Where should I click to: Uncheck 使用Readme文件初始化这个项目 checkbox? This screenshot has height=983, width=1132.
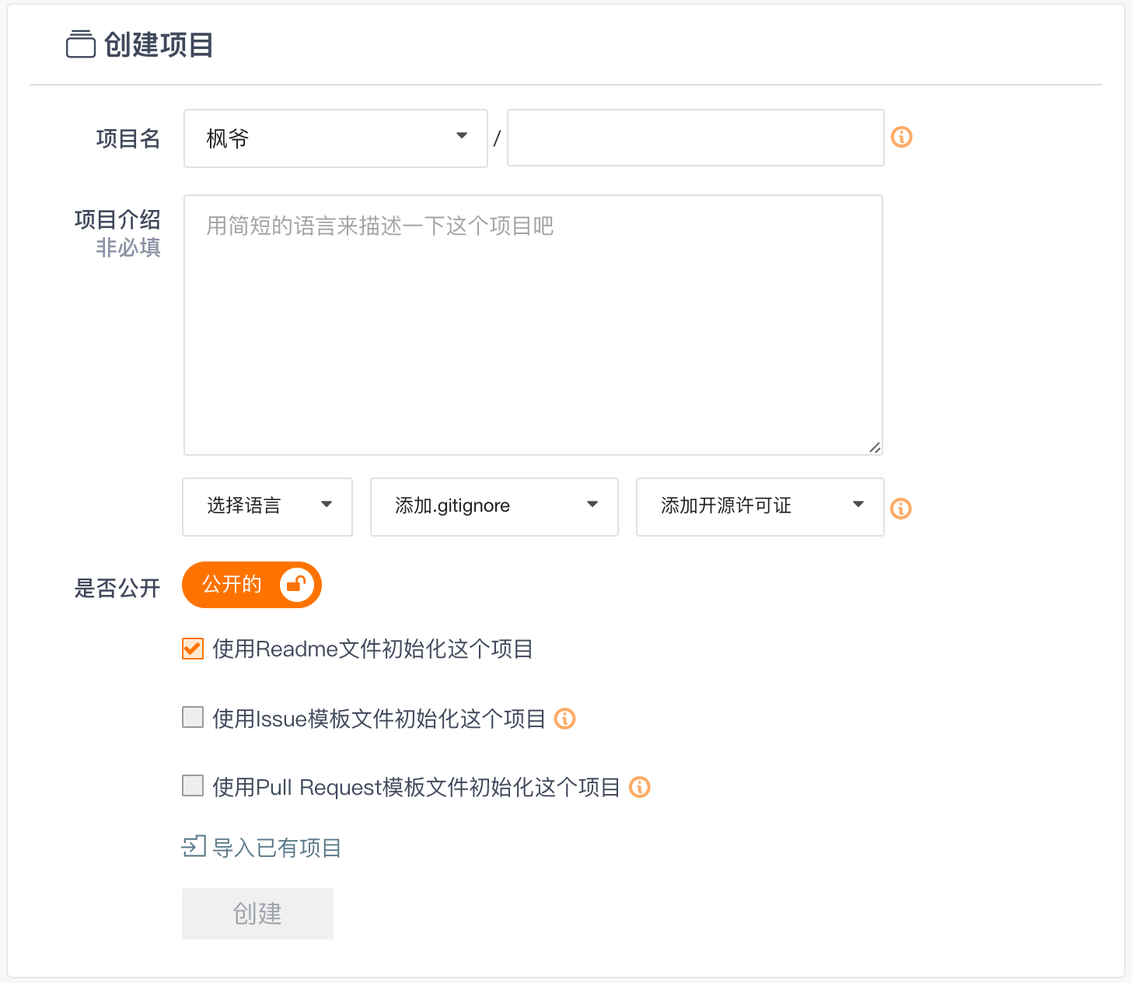[x=193, y=649]
